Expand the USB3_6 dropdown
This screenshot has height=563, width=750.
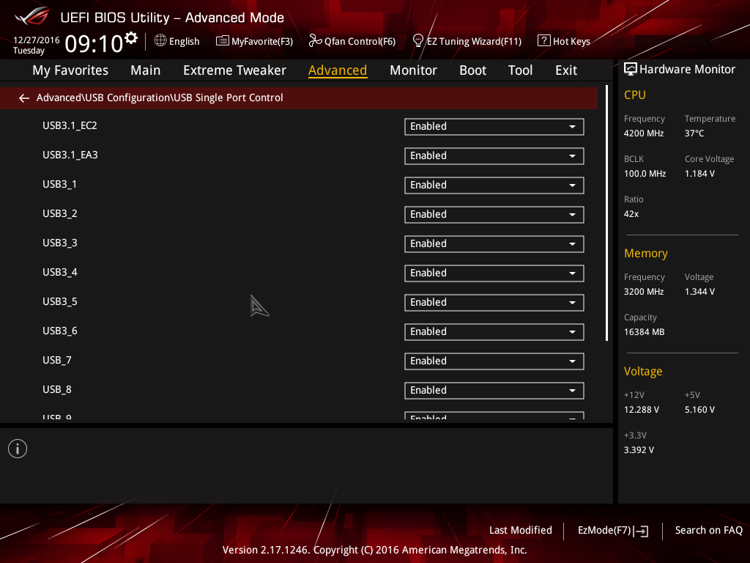[494, 332]
